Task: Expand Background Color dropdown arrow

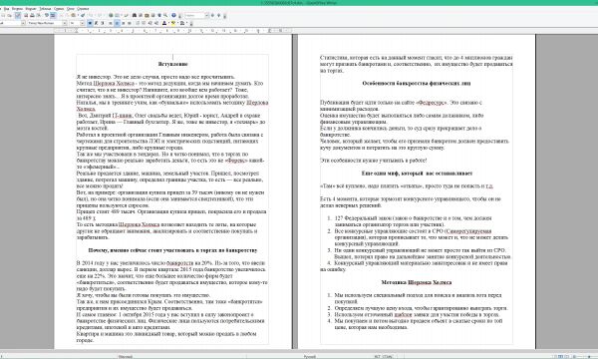Action: pos(187,23)
